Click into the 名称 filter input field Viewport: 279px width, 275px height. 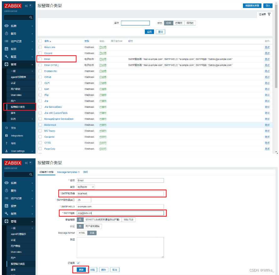135,23
